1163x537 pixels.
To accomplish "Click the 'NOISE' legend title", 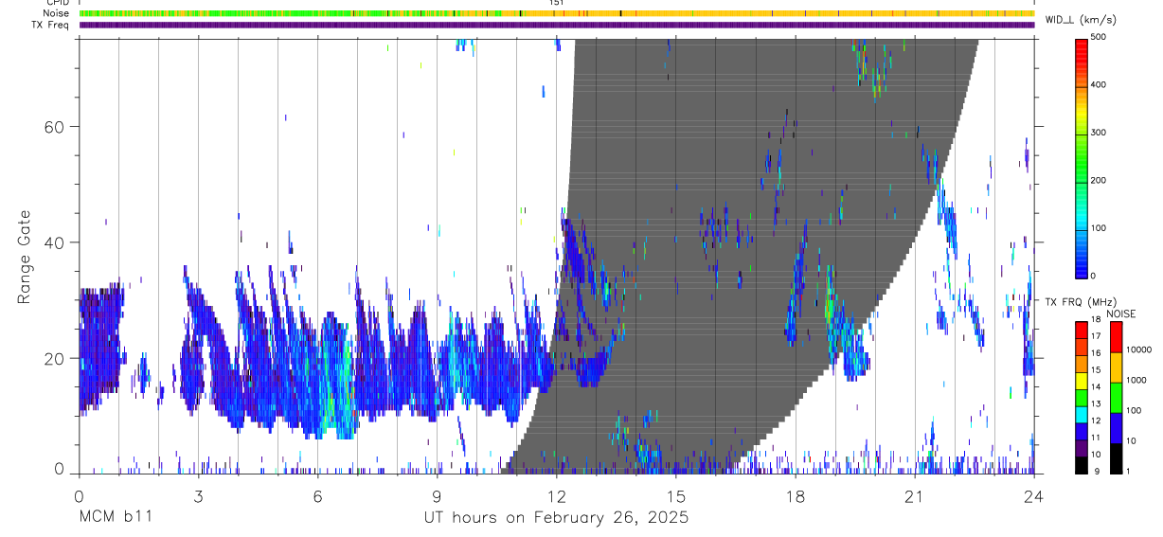I will tap(1120, 313).
